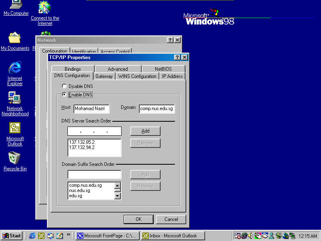Close the TCP/IP Properties dialog

pos(185,57)
